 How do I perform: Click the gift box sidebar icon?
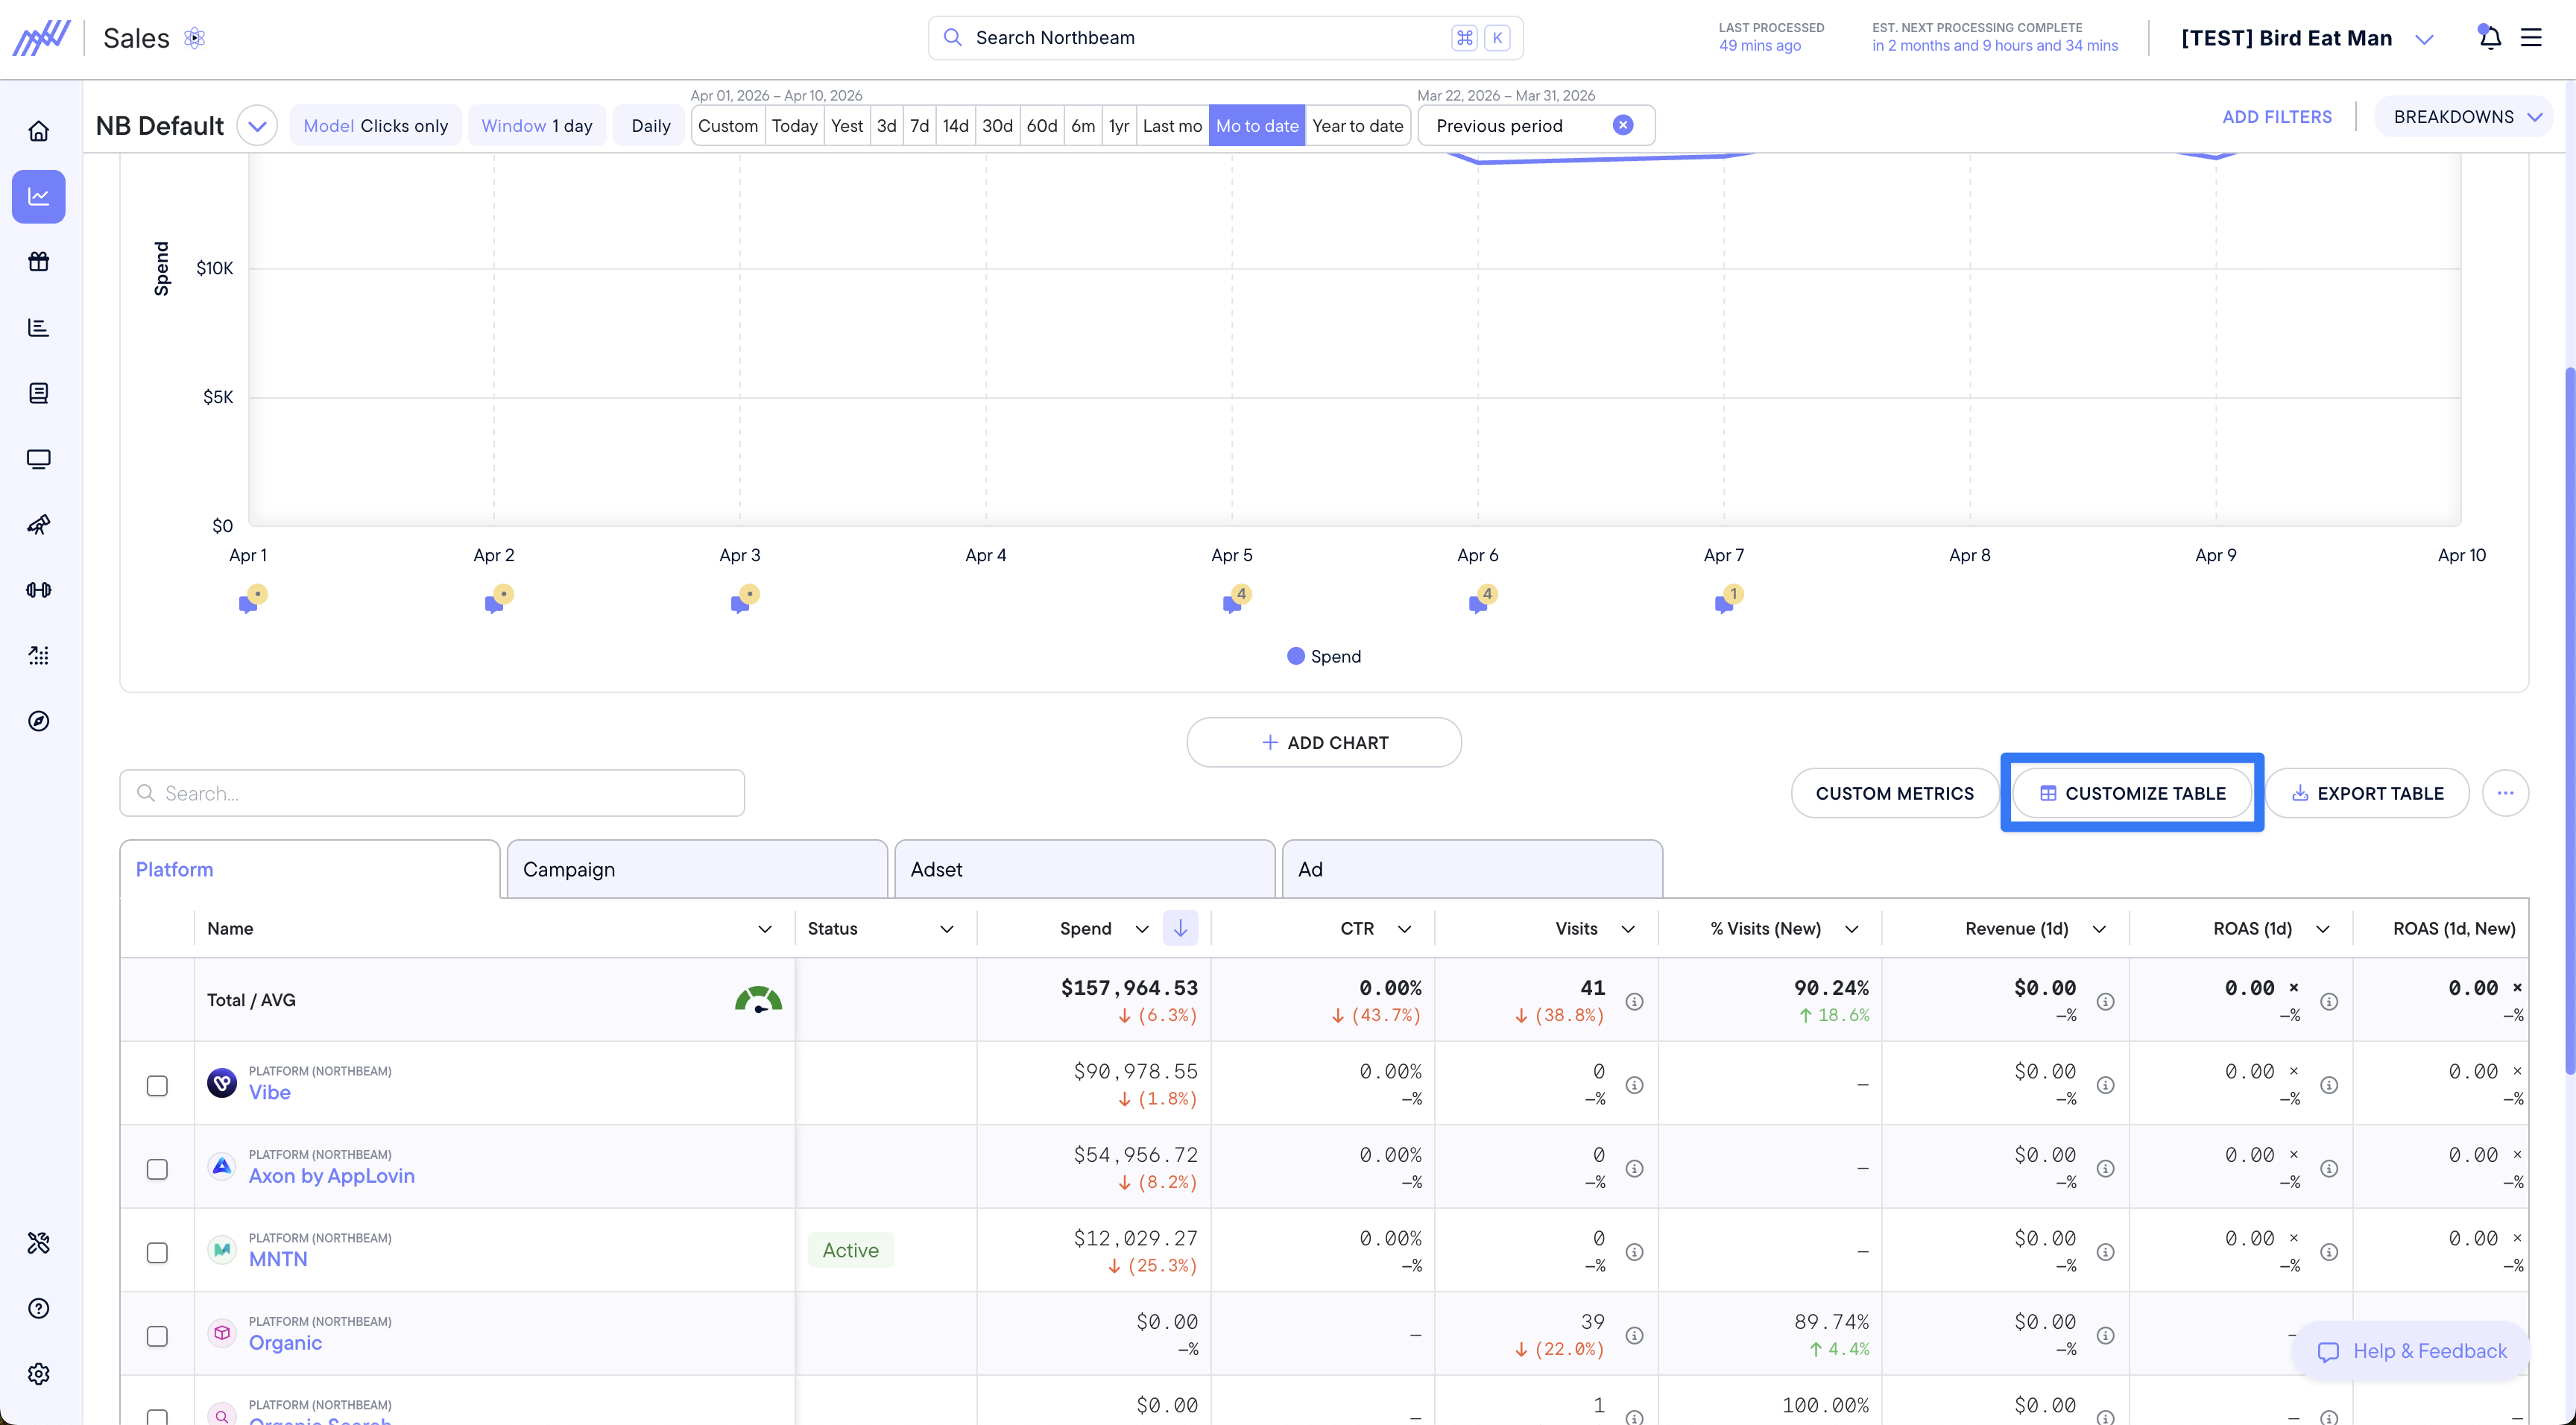pos(39,262)
